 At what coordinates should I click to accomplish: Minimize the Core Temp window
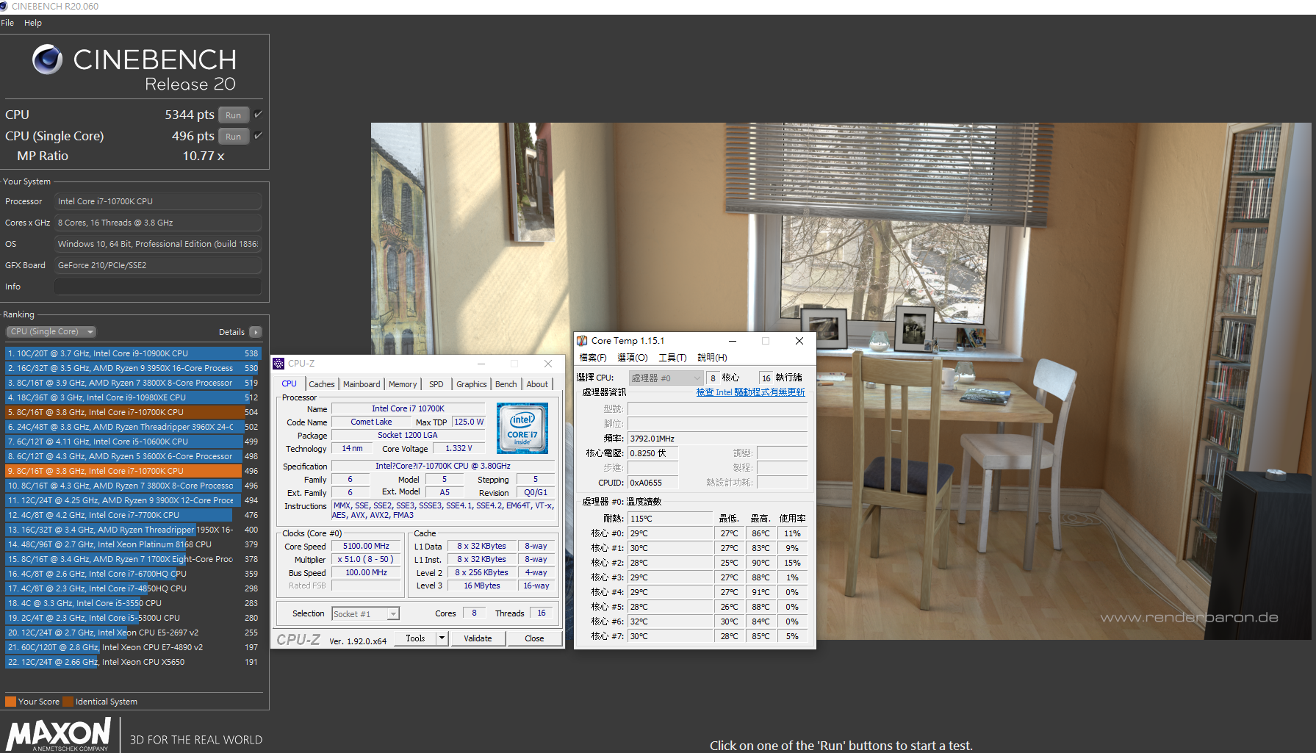[x=733, y=341]
